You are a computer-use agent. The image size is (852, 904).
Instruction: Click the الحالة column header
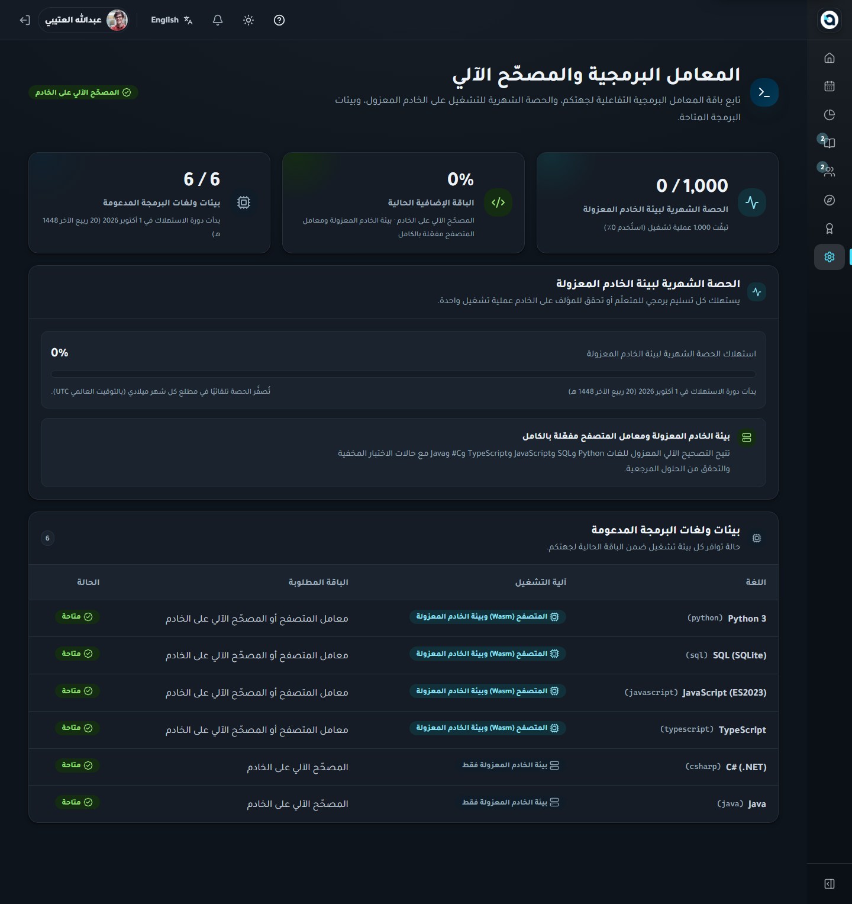click(x=88, y=583)
